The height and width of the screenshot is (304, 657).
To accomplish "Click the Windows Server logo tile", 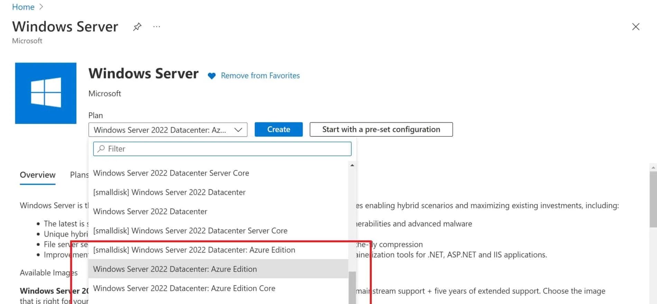I will [x=46, y=93].
